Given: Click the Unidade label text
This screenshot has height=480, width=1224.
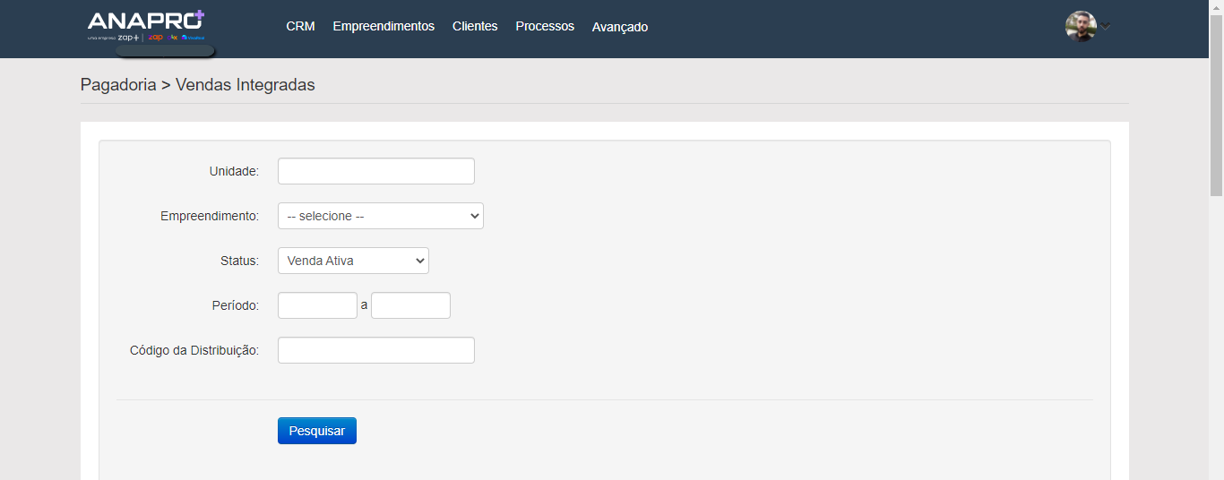Looking at the screenshot, I should pyautogui.click(x=234, y=171).
